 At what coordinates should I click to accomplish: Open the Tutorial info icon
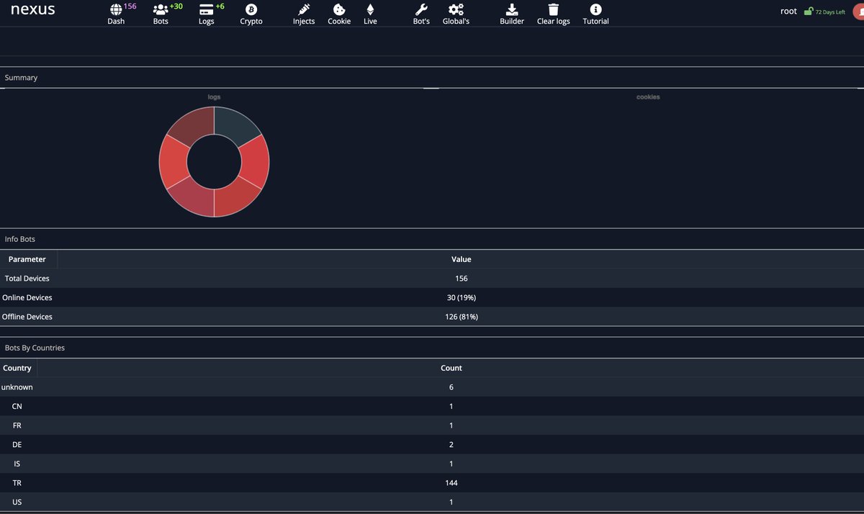coord(595,9)
